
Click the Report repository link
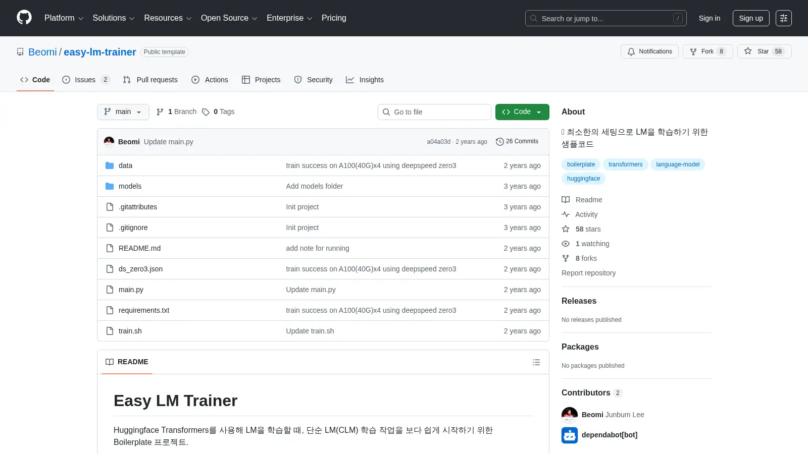point(588,273)
